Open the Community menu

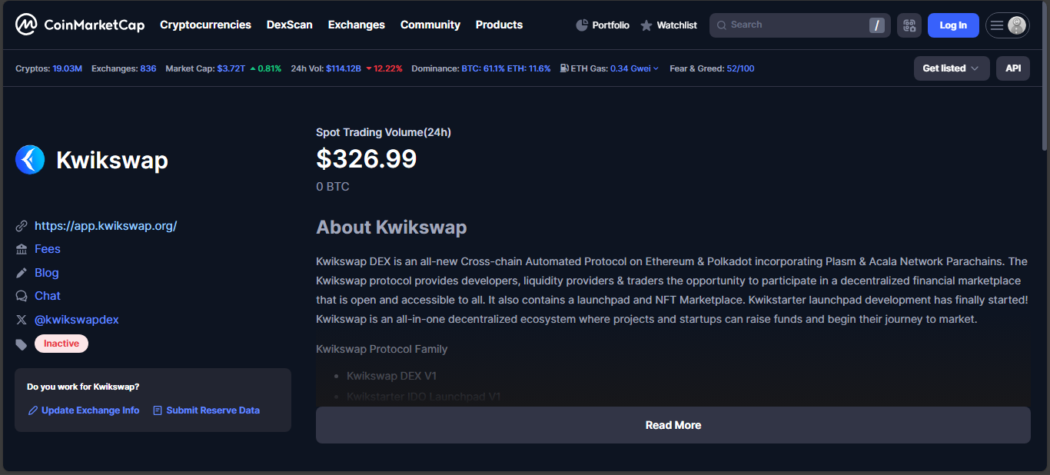(x=430, y=25)
